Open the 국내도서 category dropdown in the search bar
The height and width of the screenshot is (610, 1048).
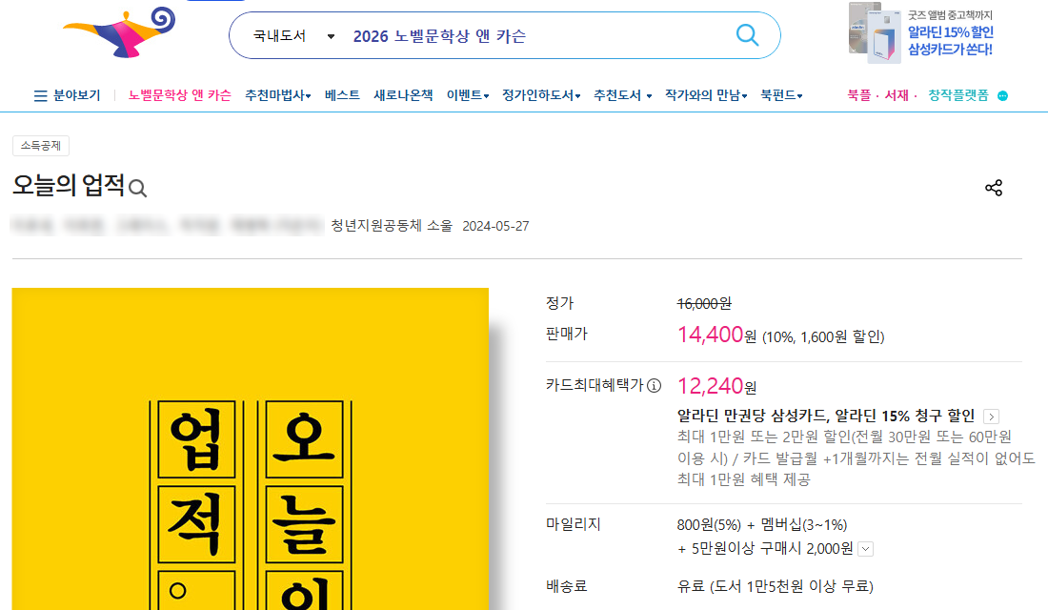(293, 35)
